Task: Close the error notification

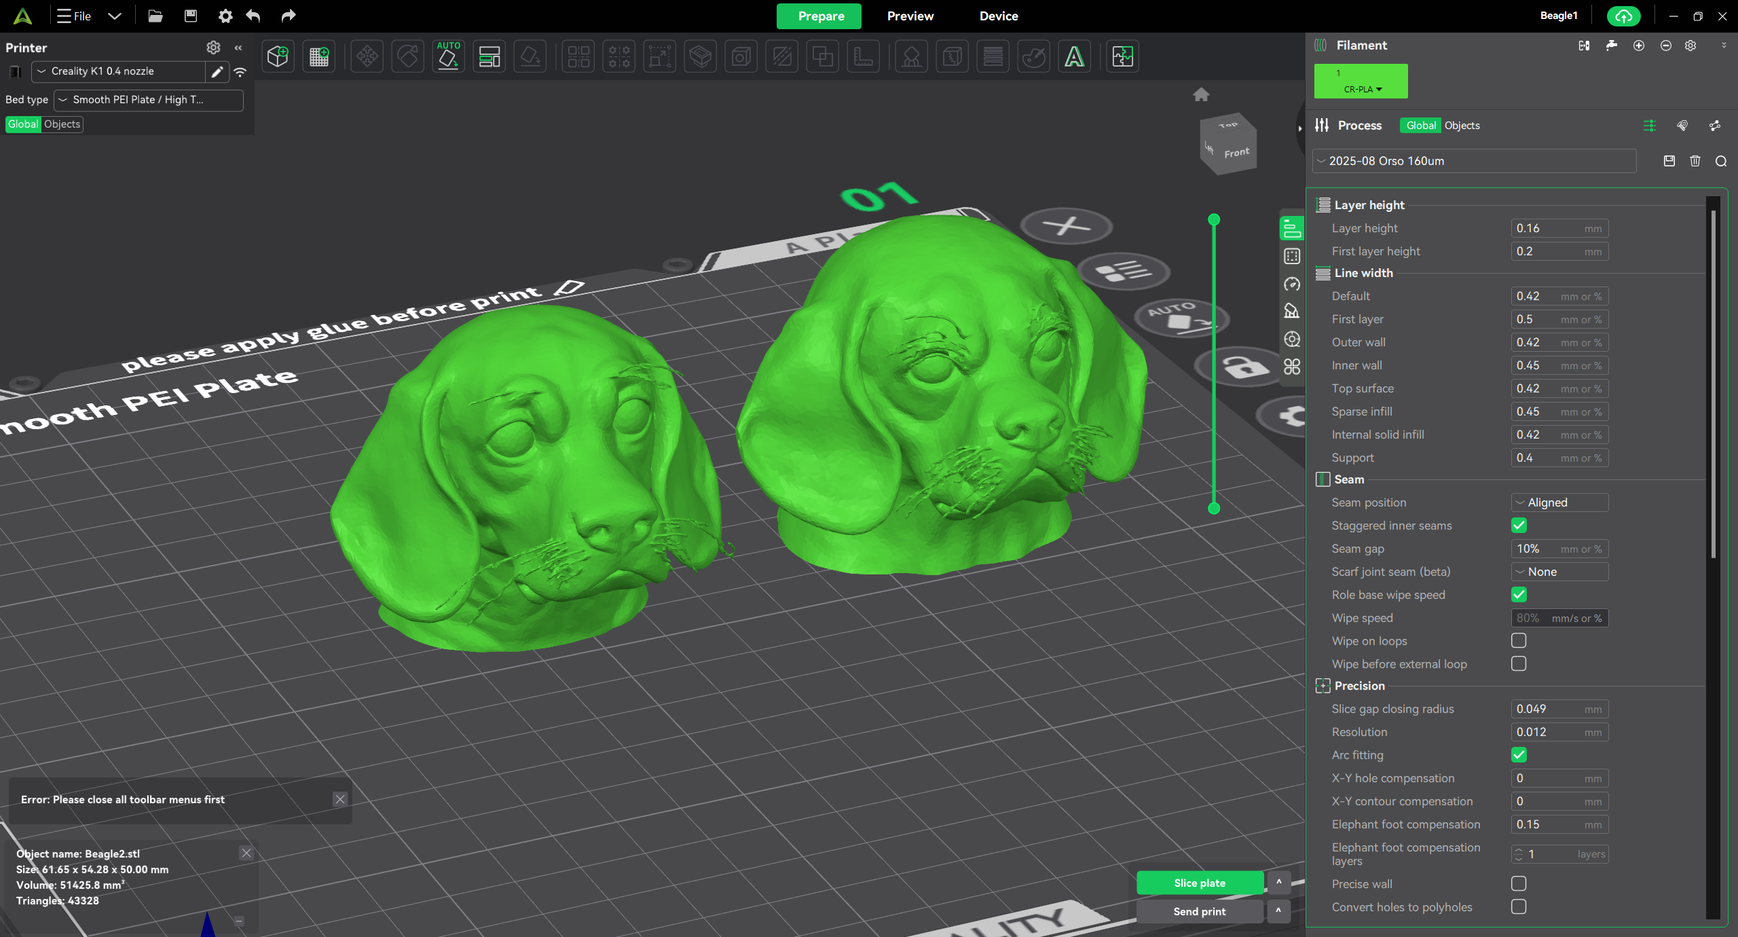Action: click(340, 799)
